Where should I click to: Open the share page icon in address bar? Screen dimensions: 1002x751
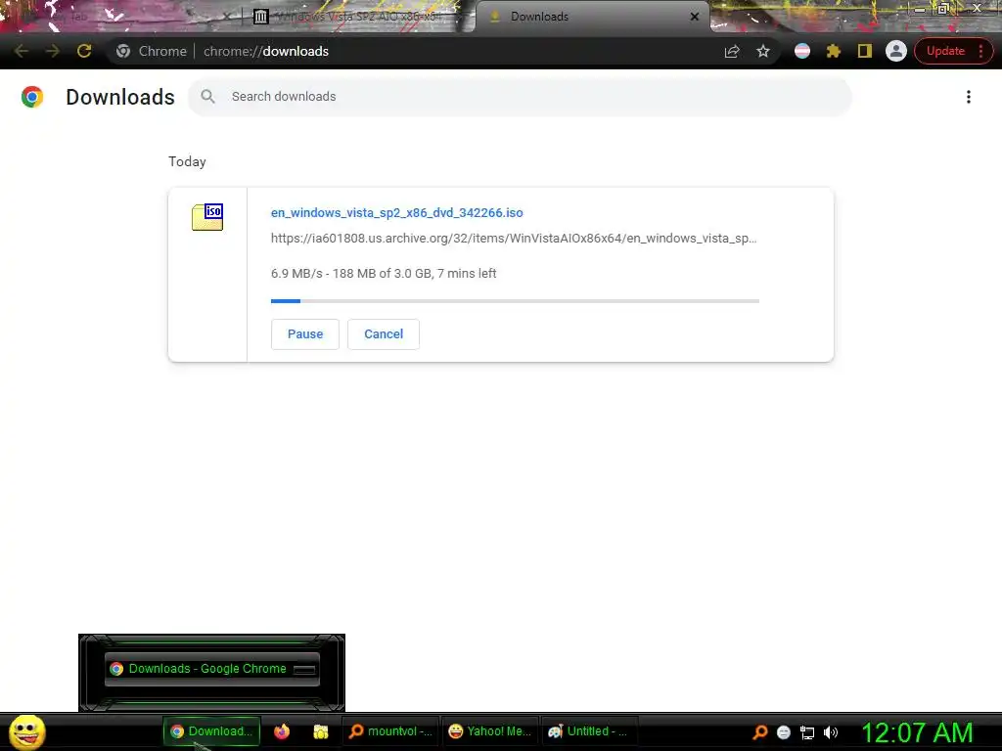click(732, 51)
